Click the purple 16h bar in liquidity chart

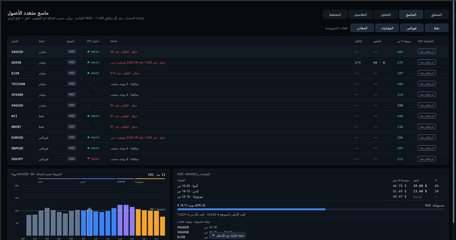tap(120, 220)
